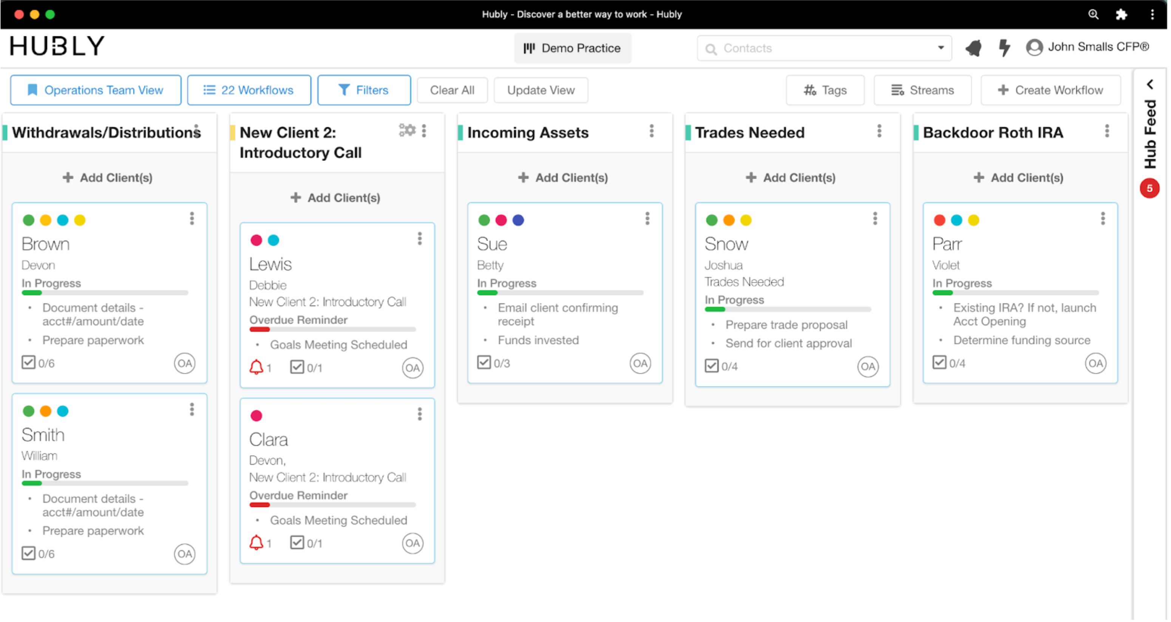The width and height of the screenshot is (1171, 622).
Task: Open Backdoor Roth IRA column options menu
Action: coord(1107,131)
